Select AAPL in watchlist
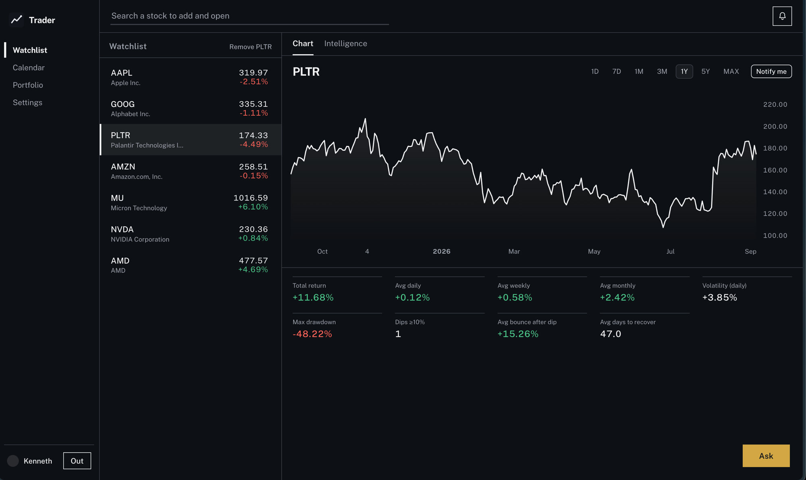Image resolution: width=806 pixels, height=480 pixels. click(191, 77)
